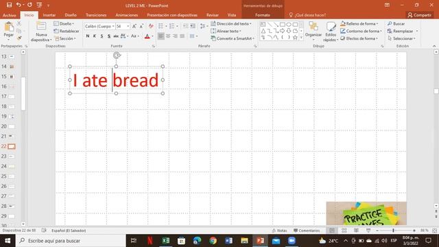Toggle bold N formatting
Viewport: 439px width, 247px height.
[x=88, y=36]
